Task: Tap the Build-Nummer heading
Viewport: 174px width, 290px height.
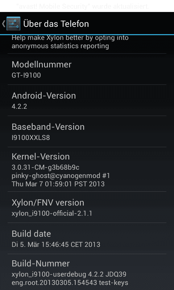Action: click(41, 264)
